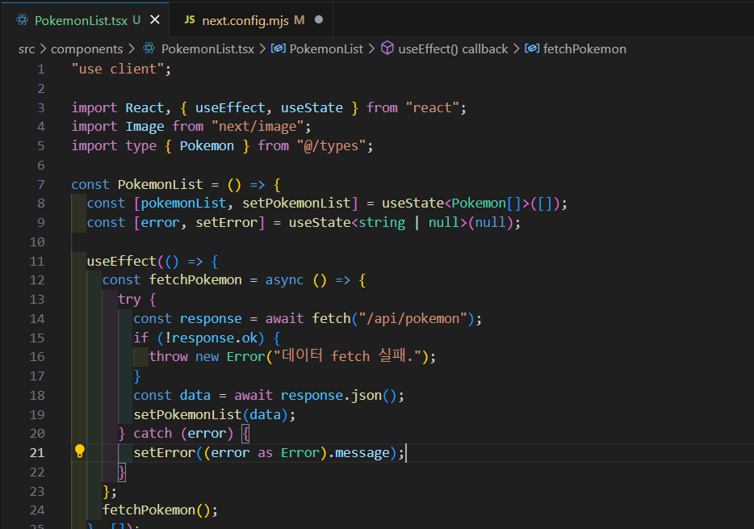Click Image in next/image import
754x529 pixels.
[x=145, y=127]
